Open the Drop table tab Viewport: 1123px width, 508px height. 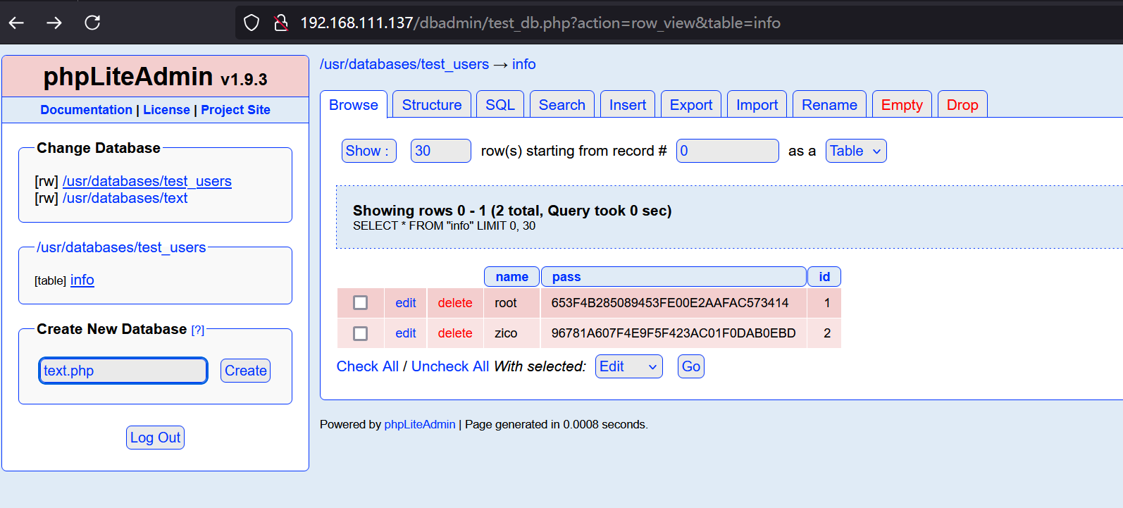point(962,105)
